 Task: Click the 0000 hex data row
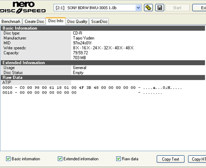point(92,88)
